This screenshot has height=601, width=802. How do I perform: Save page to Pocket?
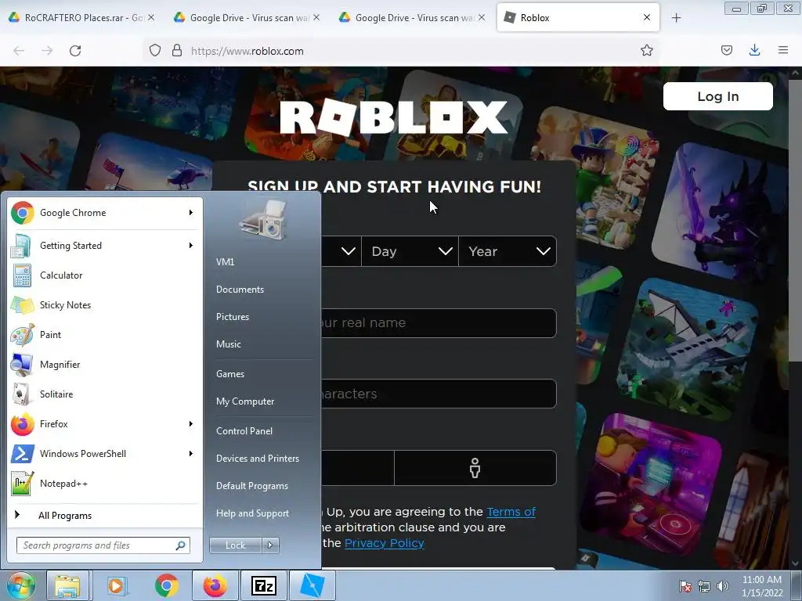click(x=726, y=50)
